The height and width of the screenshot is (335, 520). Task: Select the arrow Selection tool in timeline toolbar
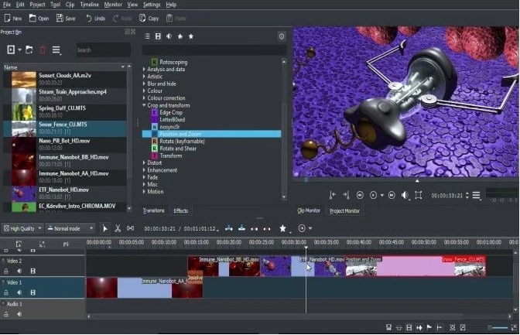(x=105, y=228)
